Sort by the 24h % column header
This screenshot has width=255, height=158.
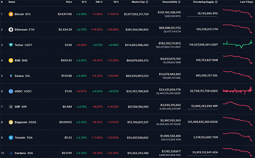tap(99, 2)
